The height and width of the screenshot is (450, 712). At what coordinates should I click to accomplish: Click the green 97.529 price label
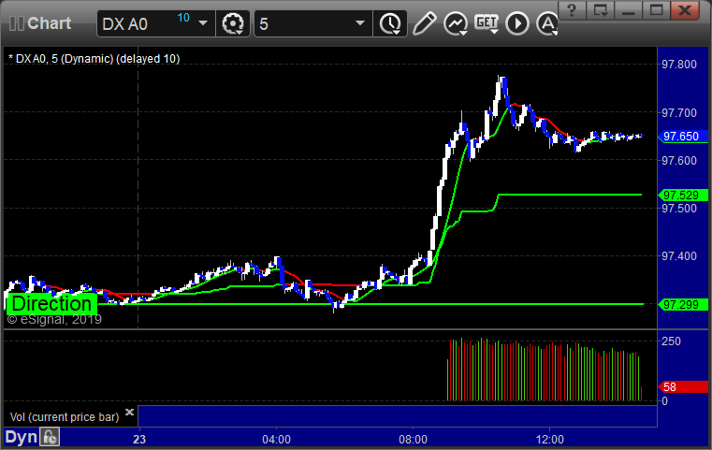click(x=678, y=195)
